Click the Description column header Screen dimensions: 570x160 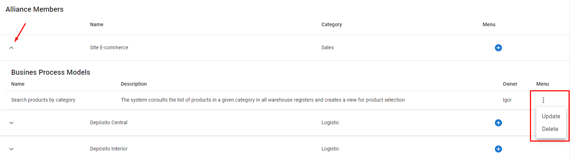coord(134,84)
